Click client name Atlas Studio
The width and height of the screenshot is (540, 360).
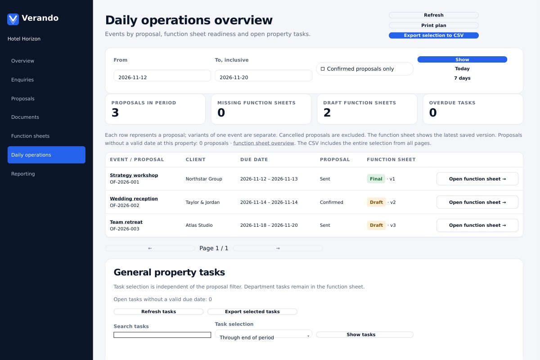pos(199,225)
